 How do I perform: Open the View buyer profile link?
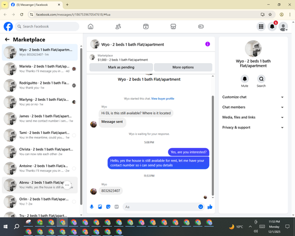(x=163, y=99)
